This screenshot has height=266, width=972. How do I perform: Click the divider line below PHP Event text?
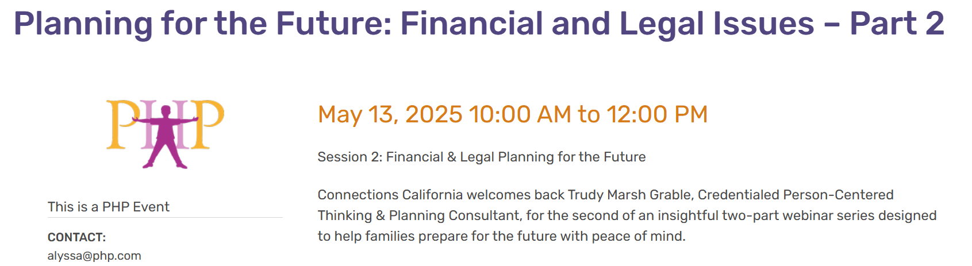tap(165, 217)
